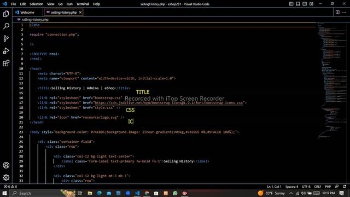Image resolution: width=350 pixels, height=197 pixels.
Task: Open the Windows Action Center notifications
Action: click(x=341, y=193)
